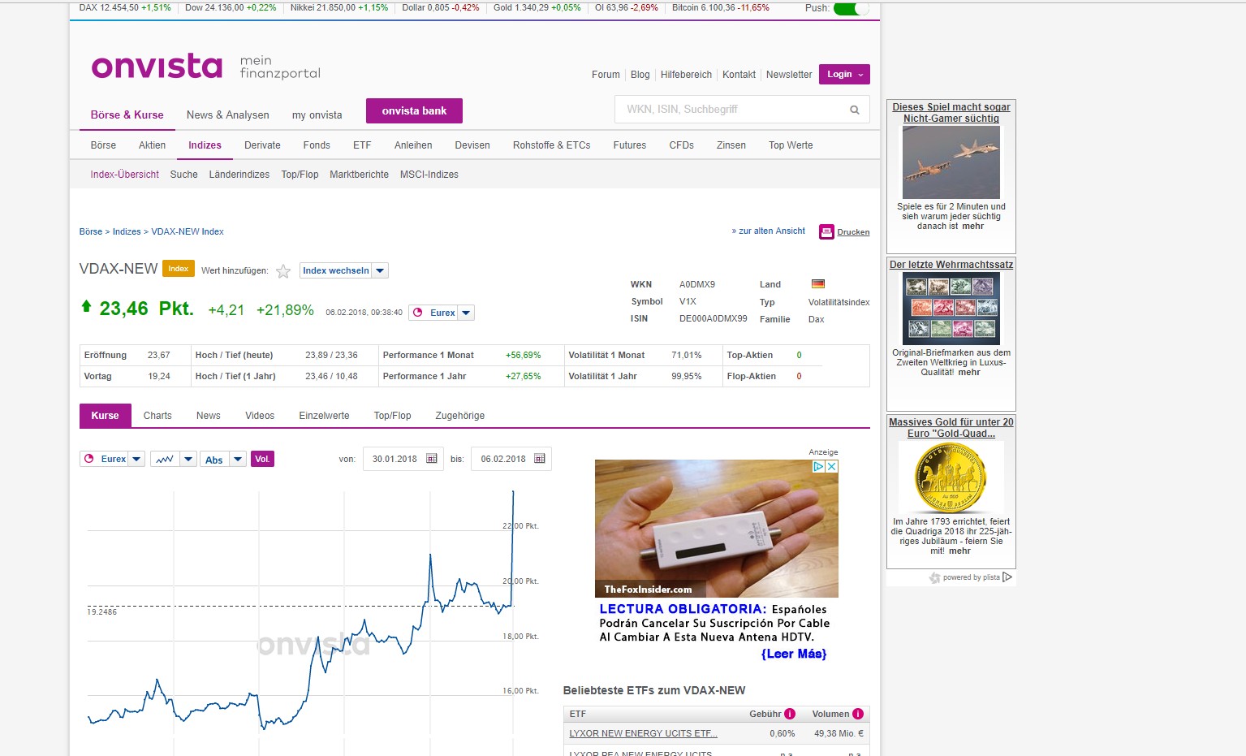Click the onvista logo
The height and width of the screenshot is (756, 1246).
(157, 66)
